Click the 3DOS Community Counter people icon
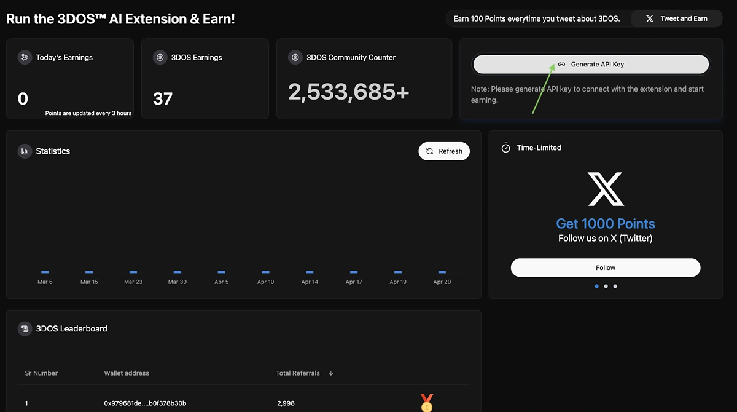The height and width of the screenshot is (412, 737). pyautogui.click(x=295, y=57)
